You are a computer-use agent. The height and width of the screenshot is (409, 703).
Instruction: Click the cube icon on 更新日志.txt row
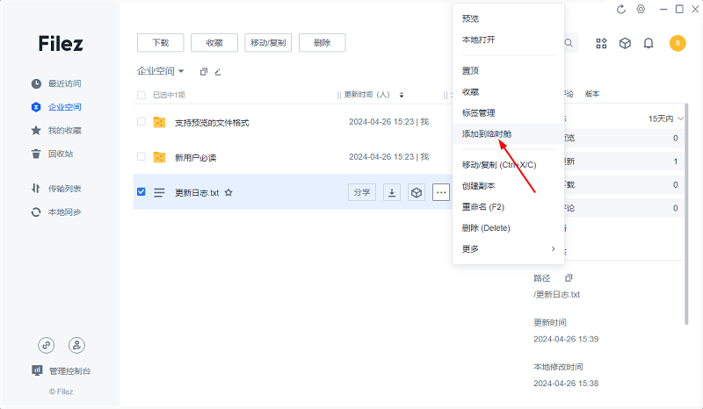[417, 192]
